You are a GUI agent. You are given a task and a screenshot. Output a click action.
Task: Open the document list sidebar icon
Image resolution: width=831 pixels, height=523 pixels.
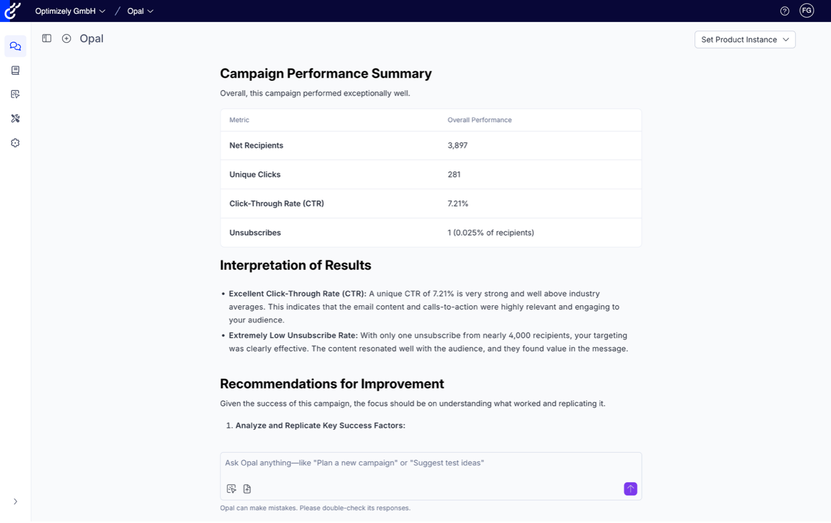[16, 70]
